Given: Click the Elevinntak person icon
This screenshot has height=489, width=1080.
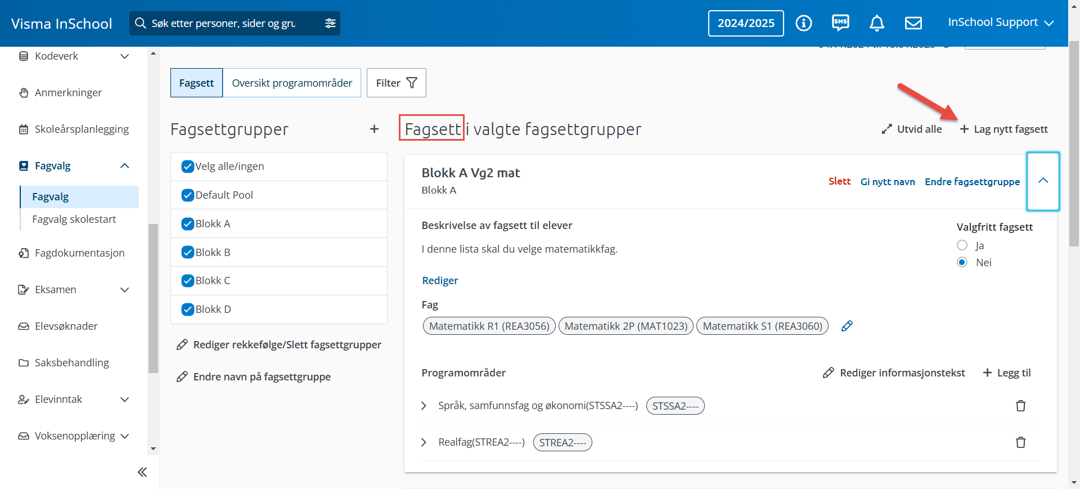Looking at the screenshot, I should coord(24,400).
